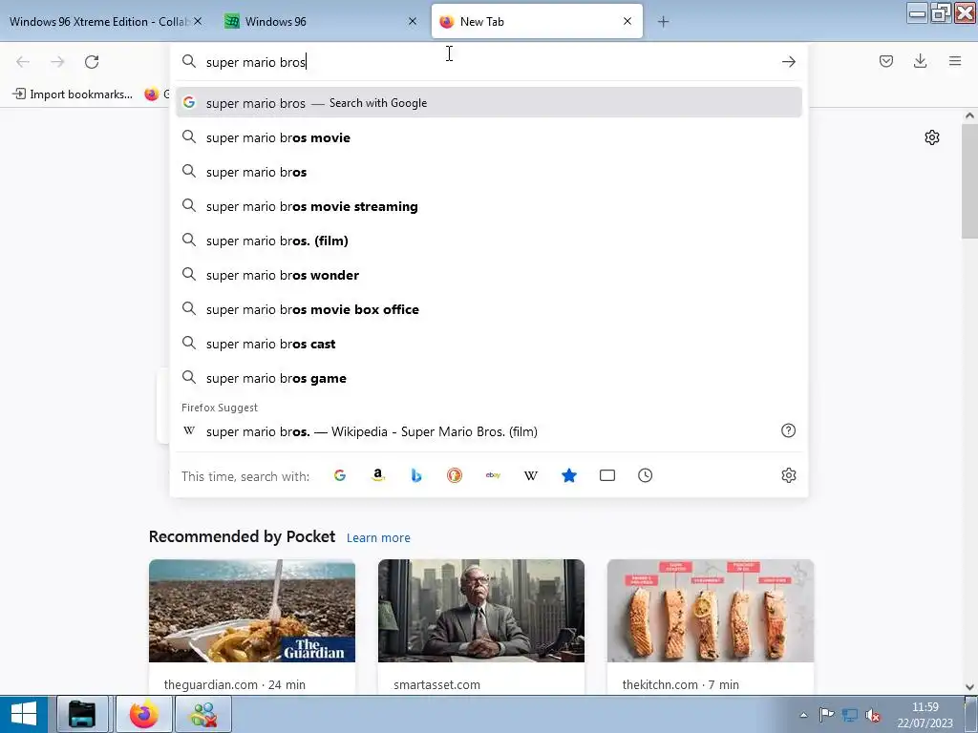Close the Windows 96 tab
Screen dimensions: 978x733
pyautogui.click(x=413, y=21)
